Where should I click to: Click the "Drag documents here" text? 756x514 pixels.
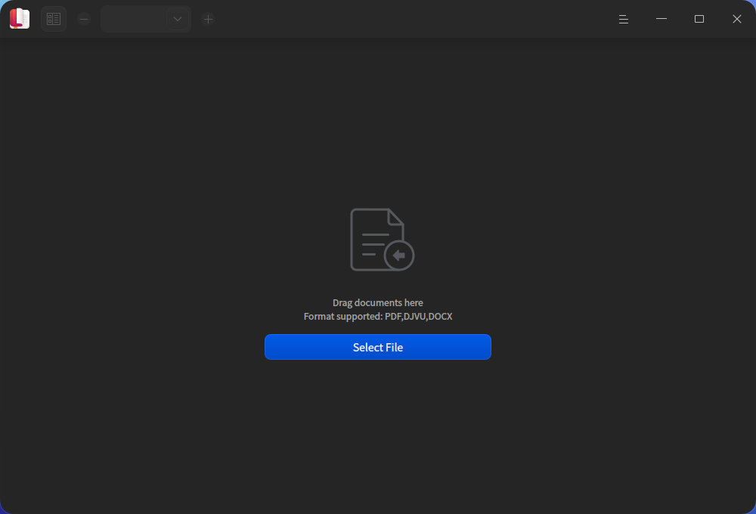(378, 303)
